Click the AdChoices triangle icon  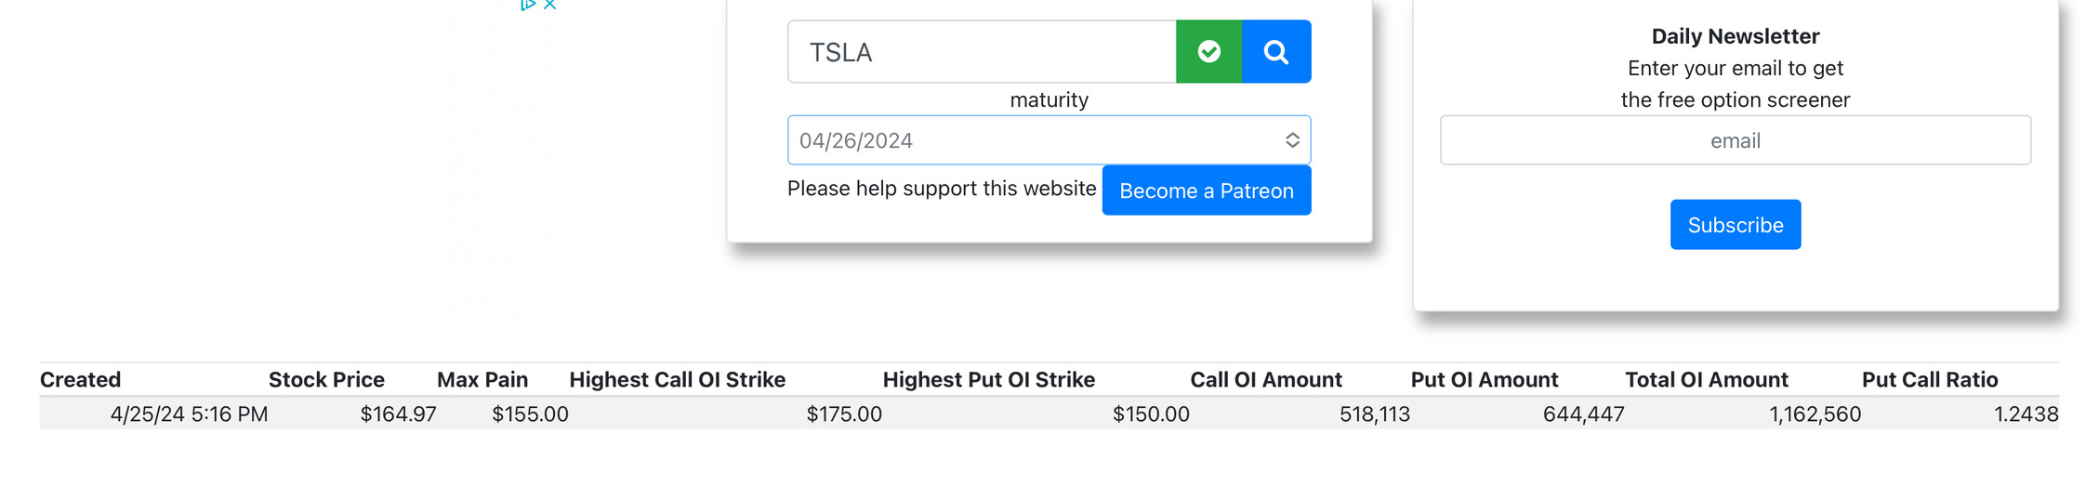pyautogui.click(x=528, y=5)
